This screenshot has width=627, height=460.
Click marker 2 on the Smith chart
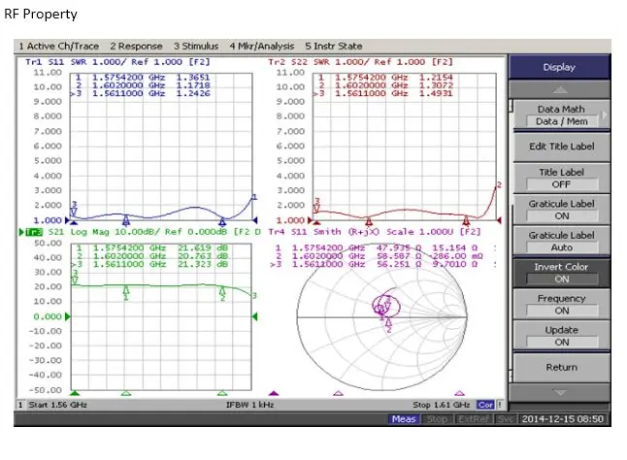point(388,325)
